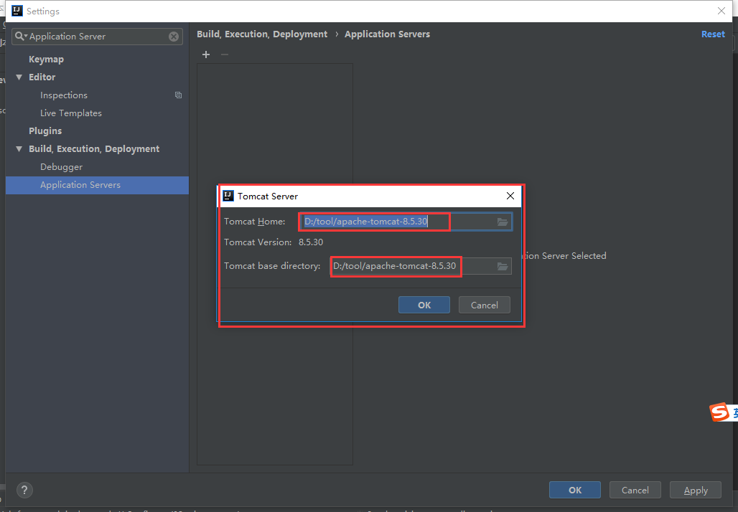This screenshot has height=512, width=738.
Task: Click the Reset link
Action: coord(713,34)
